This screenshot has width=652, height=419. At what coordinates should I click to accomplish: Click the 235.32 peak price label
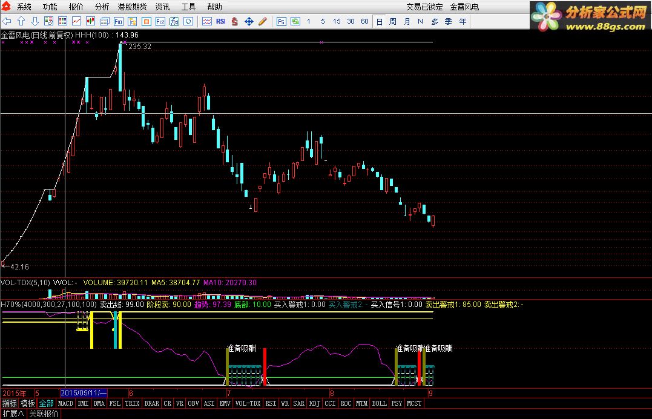pyautogui.click(x=140, y=46)
